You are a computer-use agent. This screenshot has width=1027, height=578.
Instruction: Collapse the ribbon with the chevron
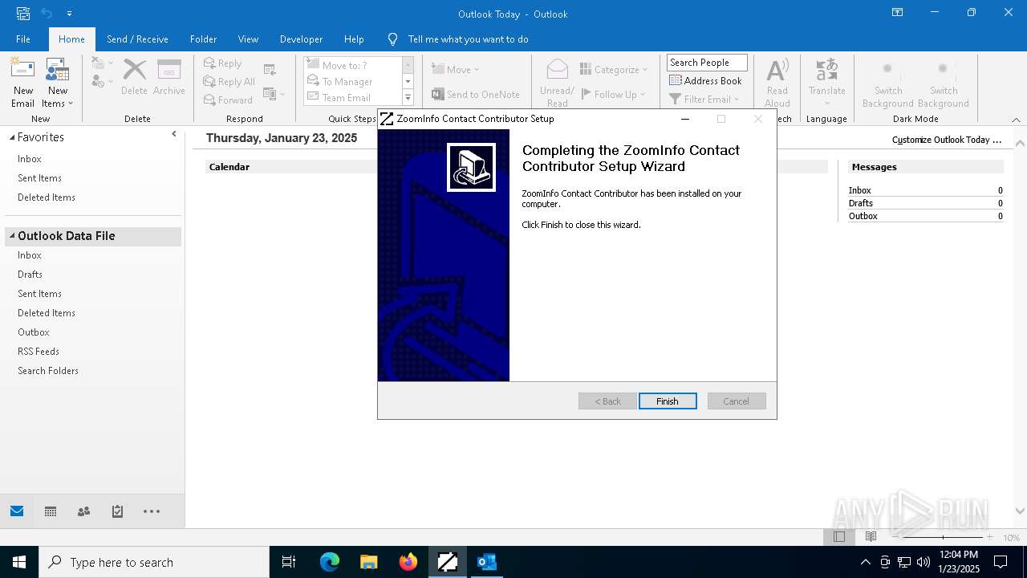1016,120
